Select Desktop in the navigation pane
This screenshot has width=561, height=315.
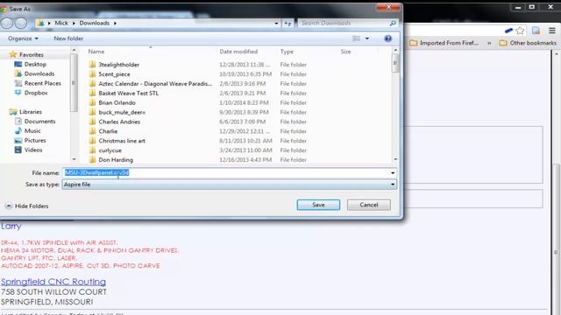pyautogui.click(x=35, y=64)
